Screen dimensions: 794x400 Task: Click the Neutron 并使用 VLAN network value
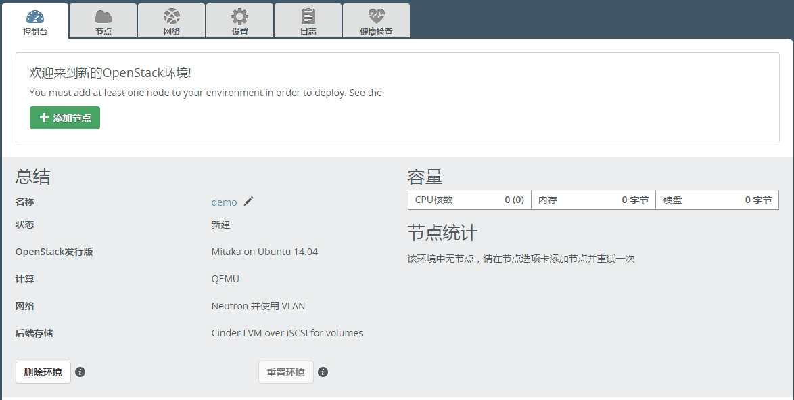pos(258,306)
